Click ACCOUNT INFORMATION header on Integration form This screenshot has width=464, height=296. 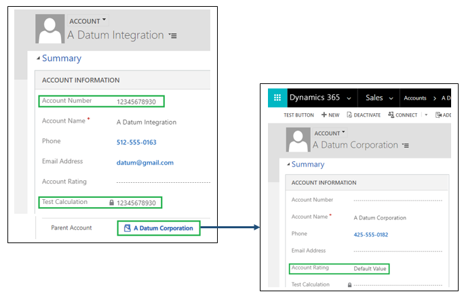pos(81,81)
